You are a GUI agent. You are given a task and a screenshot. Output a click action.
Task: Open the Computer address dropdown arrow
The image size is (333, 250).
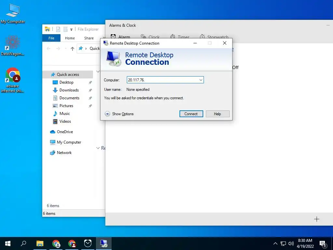coord(201,80)
